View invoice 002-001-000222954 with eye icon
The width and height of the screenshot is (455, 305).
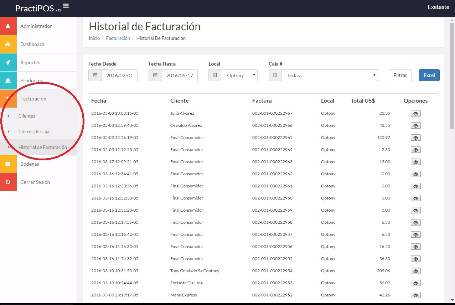(x=415, y=271)
